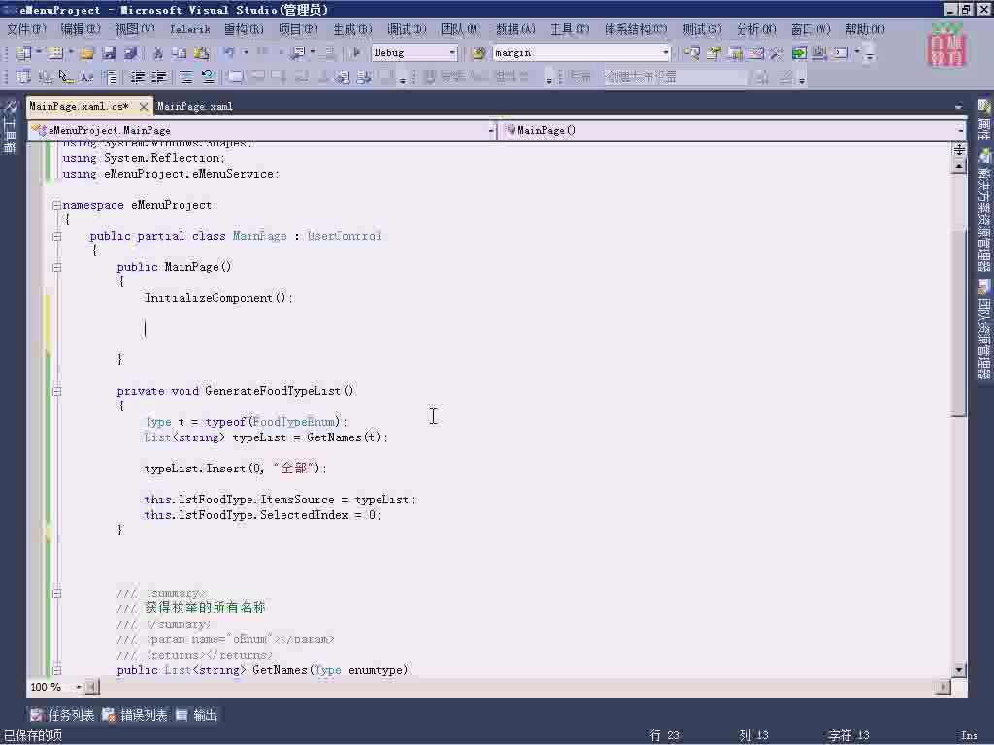This screenshot has height=745, width=994.
Task: Open the 工具 menu
Action: 570,29
